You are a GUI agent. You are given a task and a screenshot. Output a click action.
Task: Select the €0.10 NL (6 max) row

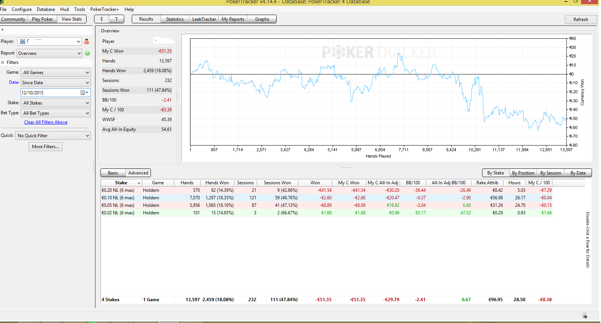pos(327,198)
